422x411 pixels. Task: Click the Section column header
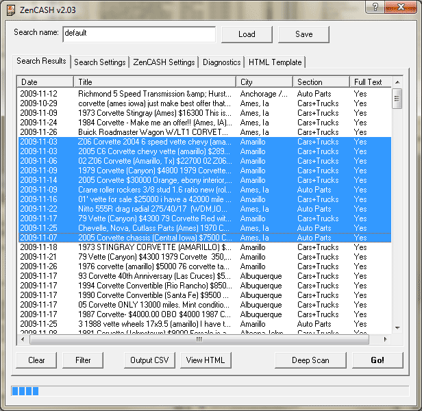pos(321,82)
